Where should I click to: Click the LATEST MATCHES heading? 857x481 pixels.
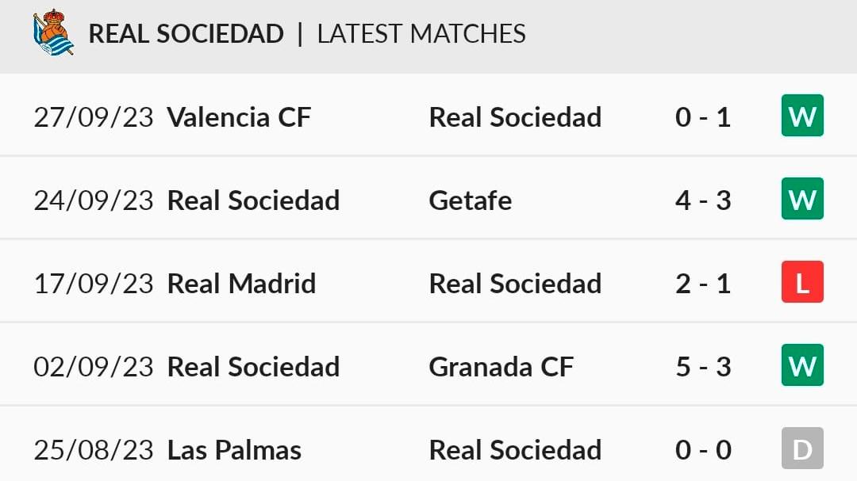point(421,34)
